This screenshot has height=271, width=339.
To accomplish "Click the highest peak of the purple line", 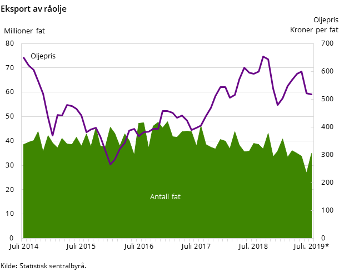I will [263, 57].
